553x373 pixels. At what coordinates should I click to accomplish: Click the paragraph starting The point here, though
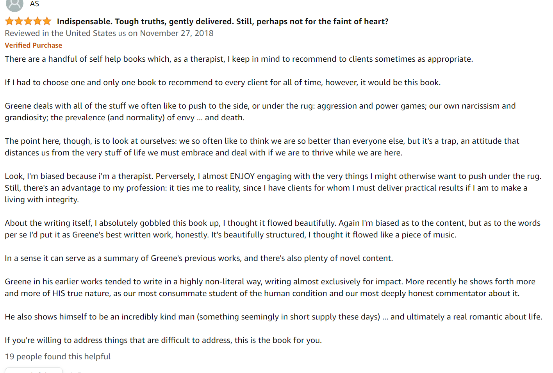(262, 147)
